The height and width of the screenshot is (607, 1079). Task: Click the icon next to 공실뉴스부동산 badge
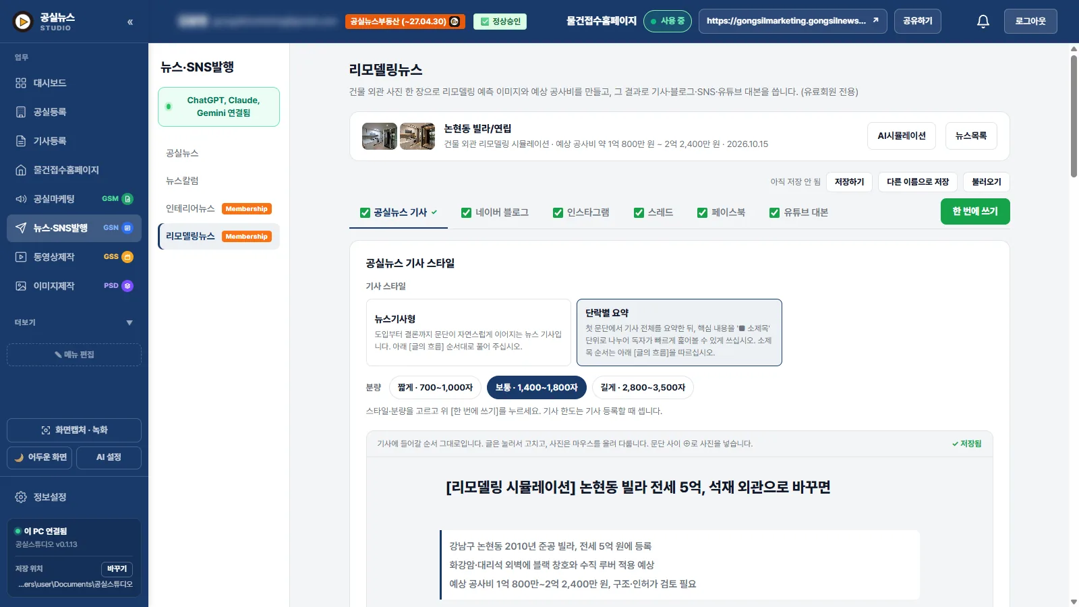point(455,22)
